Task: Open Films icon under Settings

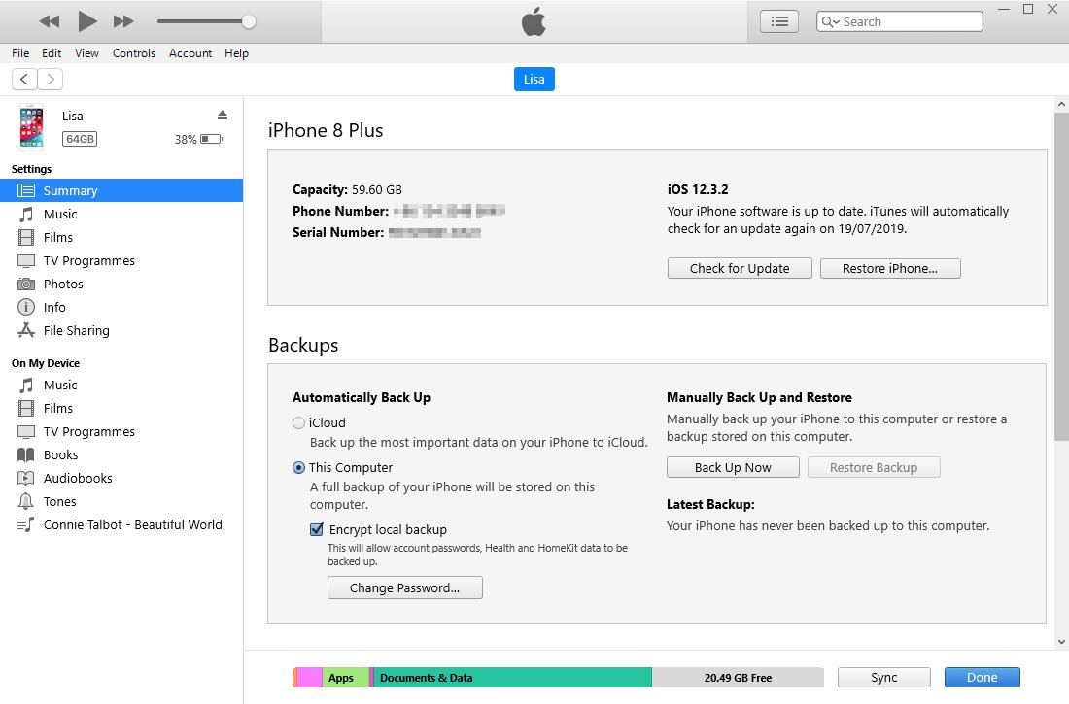Action: coord(26,237)
